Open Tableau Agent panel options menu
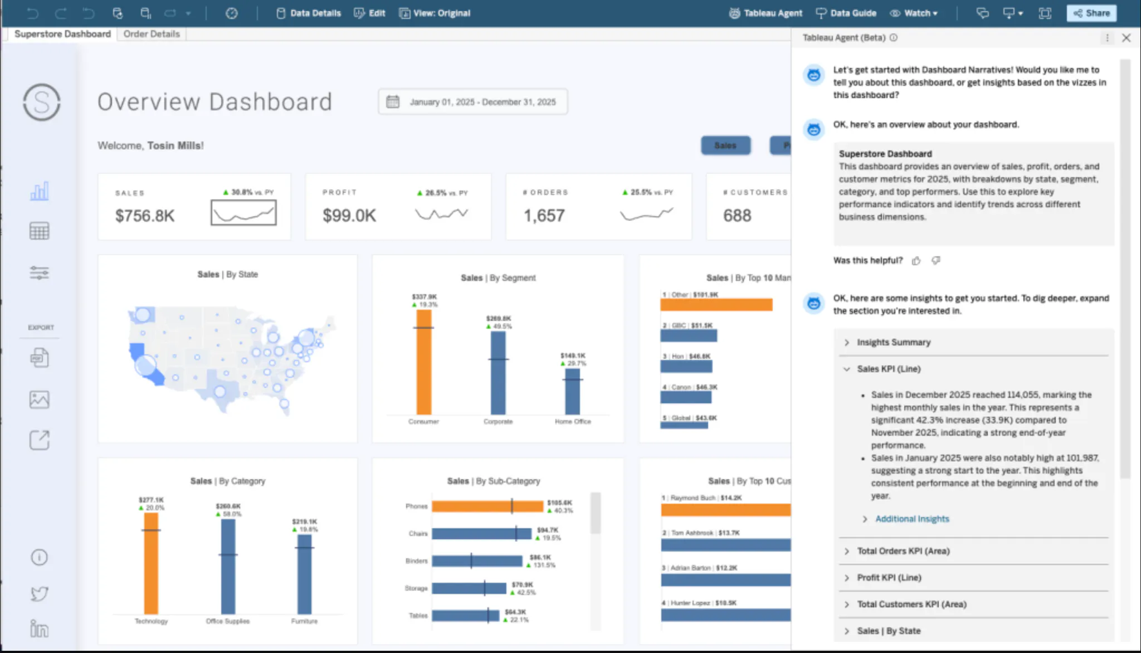This screenshot has width=1141, height=653. click(1107, 38)
